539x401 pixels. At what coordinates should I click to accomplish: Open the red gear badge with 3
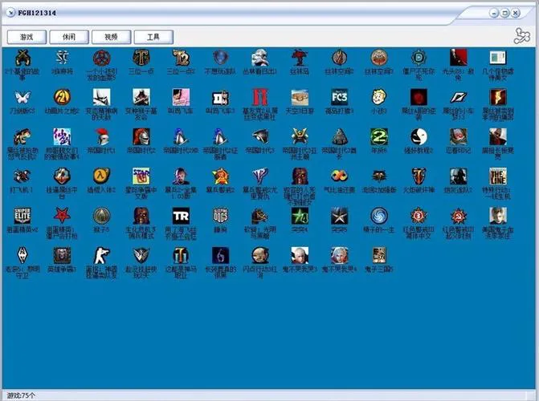pyautogui.click(x=419, y=216)
